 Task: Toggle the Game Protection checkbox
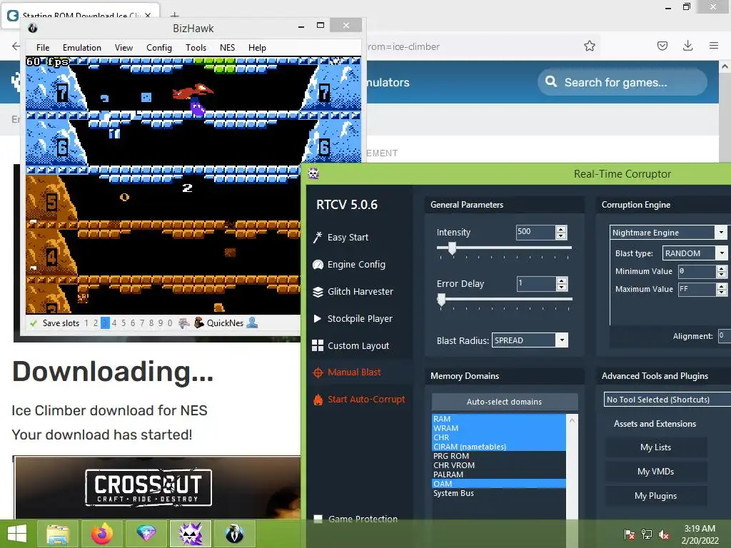tap(318, 519)
